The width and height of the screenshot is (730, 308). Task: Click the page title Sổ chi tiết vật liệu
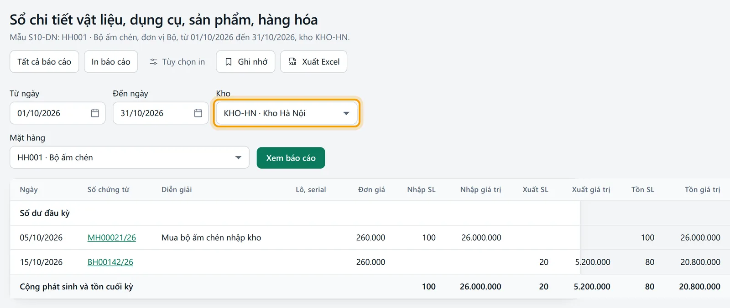[x=164, y=20]
